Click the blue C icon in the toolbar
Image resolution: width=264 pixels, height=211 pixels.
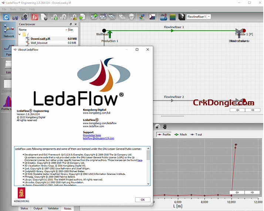click(x=6, y=17)
